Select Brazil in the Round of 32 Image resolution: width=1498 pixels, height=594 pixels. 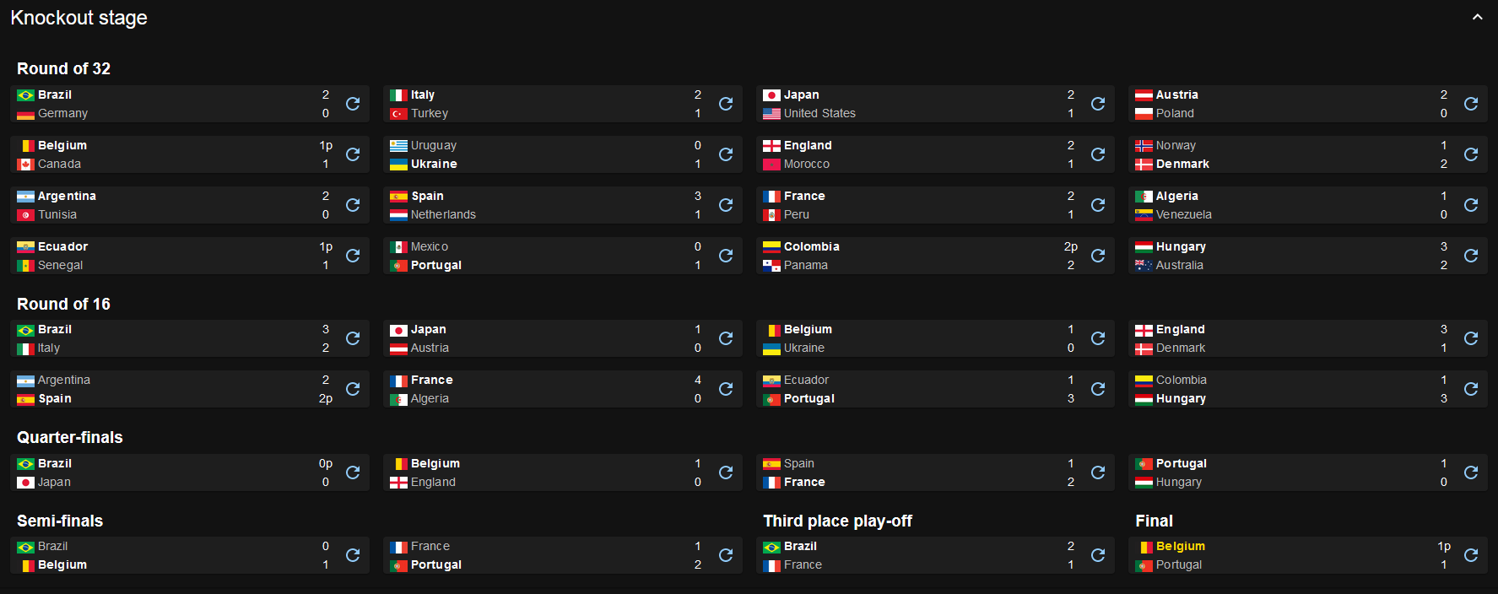(55, 94)
